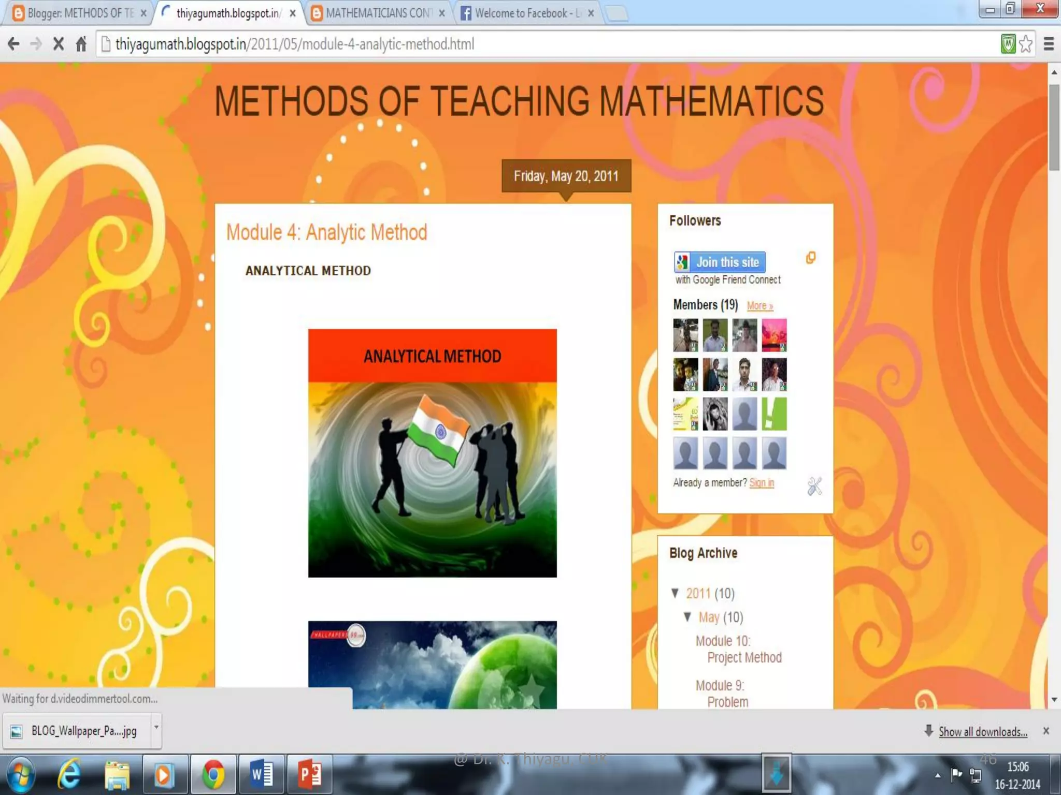Image resolution: width=1061 pixels, height=795 pixels.
Task: Click the METHODS OF TEACHING MATHEMATICS header
Action: tap(519, 100)
